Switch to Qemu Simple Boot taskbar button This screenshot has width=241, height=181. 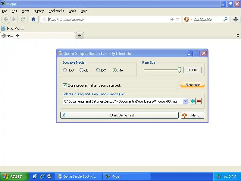click(78, 176)
